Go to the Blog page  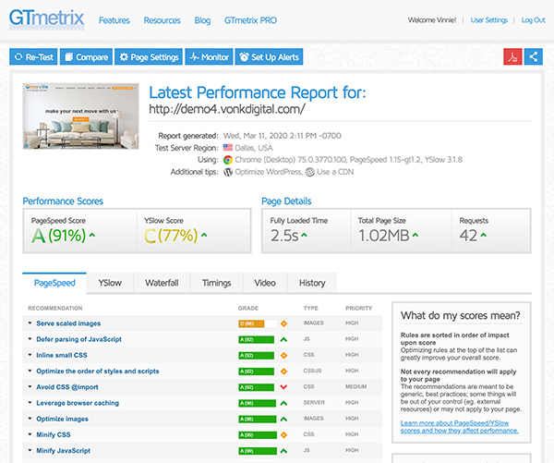[x=202, y=20]
